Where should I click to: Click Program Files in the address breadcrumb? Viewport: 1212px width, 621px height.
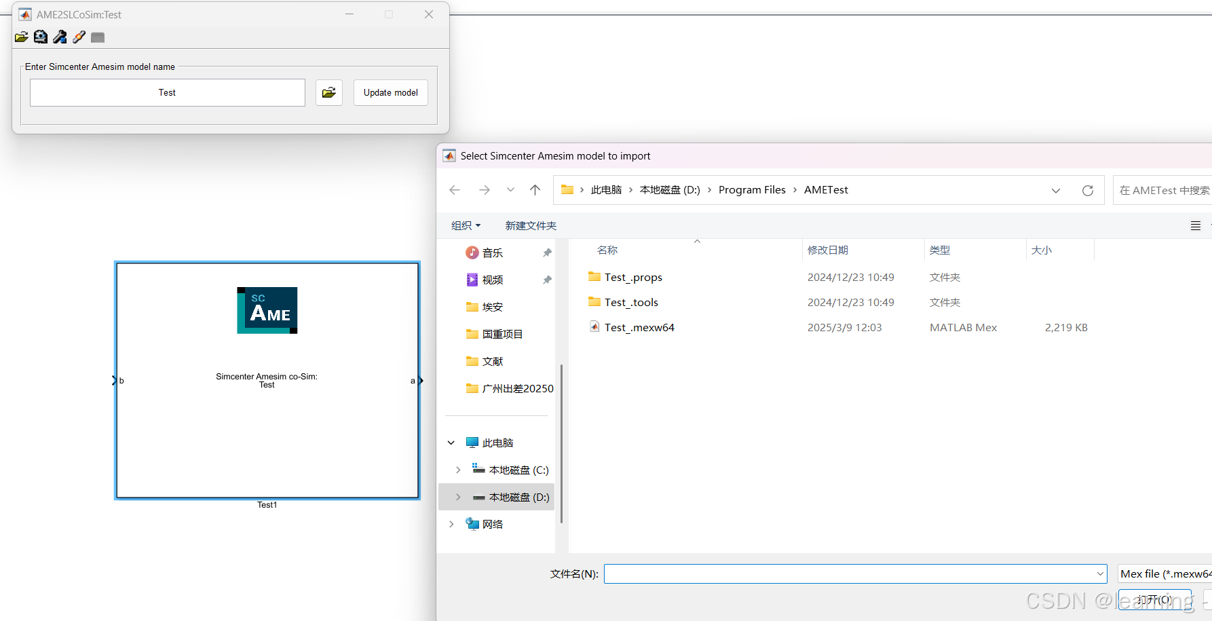752,190
